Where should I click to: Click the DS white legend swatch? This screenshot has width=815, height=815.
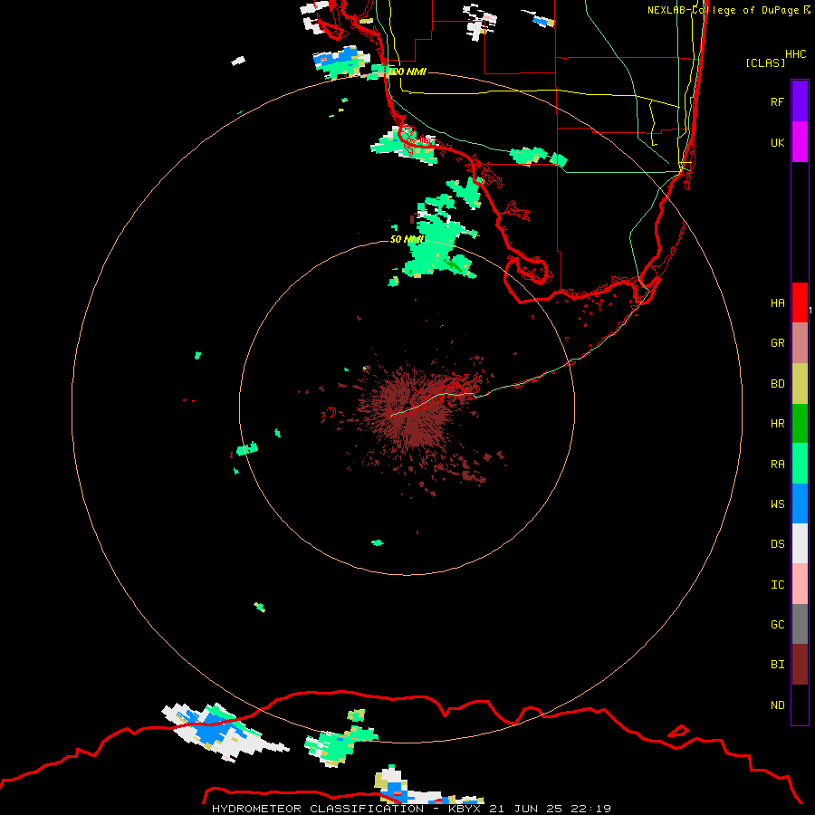800,543
